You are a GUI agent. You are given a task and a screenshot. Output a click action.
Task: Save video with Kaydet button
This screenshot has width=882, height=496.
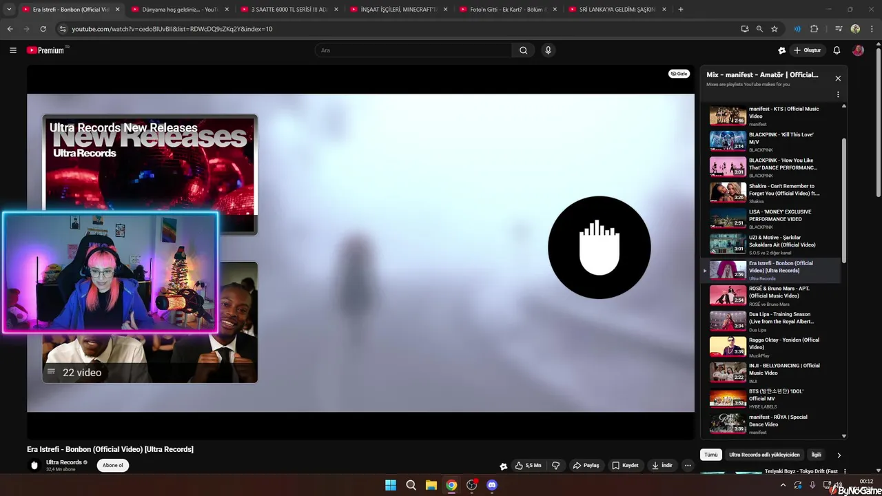pyautogui.click(x=625, y=466)
